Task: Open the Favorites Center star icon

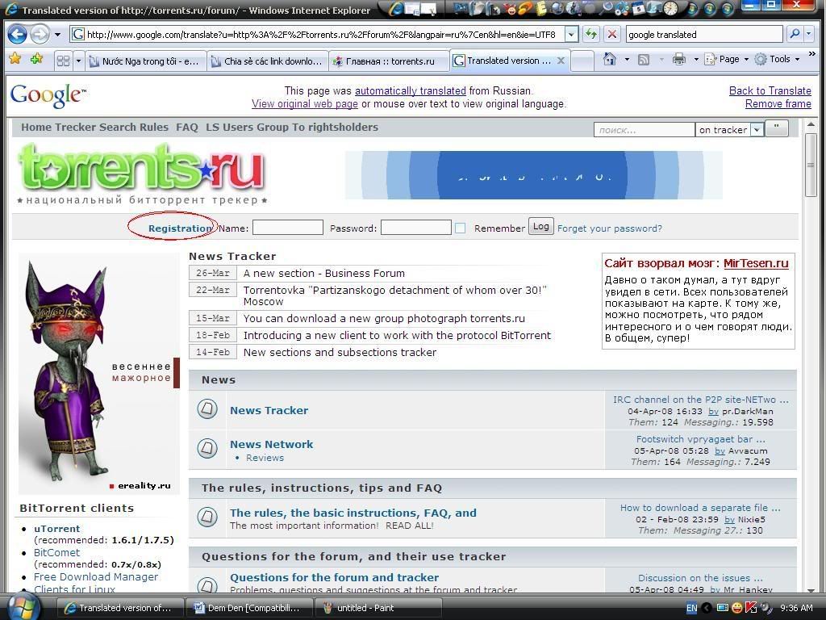Action: pos(15,60)
